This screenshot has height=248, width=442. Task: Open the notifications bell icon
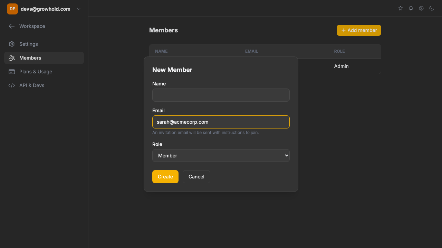(411, 8)
